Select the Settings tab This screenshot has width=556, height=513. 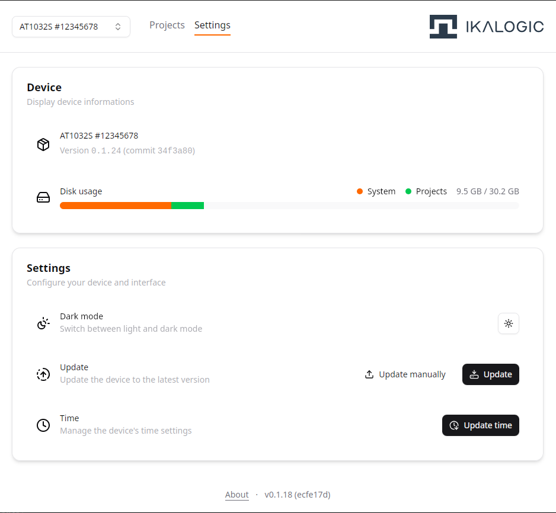click(212, 25)
